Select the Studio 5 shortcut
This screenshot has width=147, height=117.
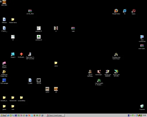point(13,54)
